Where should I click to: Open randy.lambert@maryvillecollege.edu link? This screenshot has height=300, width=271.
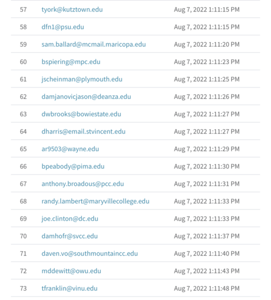95,201
